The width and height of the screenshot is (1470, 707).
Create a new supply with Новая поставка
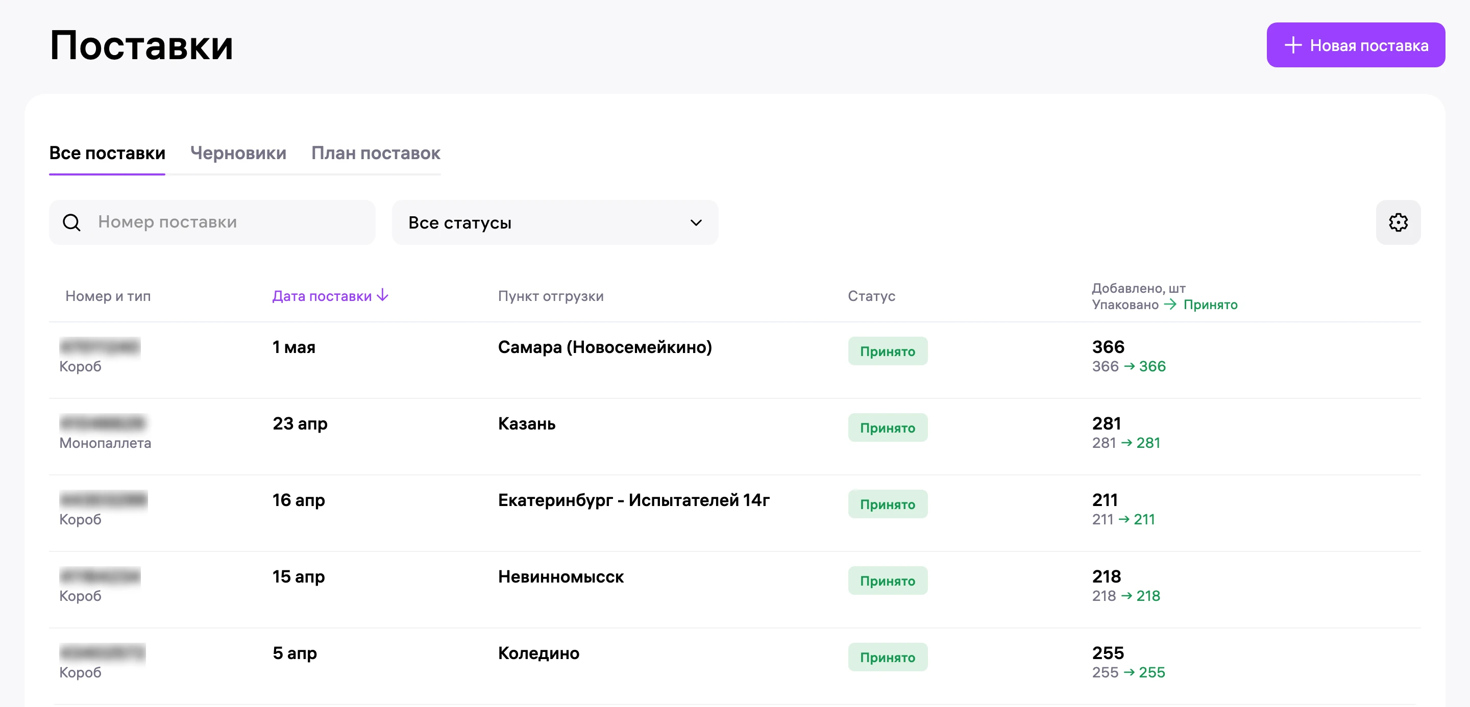[1355, 45]
